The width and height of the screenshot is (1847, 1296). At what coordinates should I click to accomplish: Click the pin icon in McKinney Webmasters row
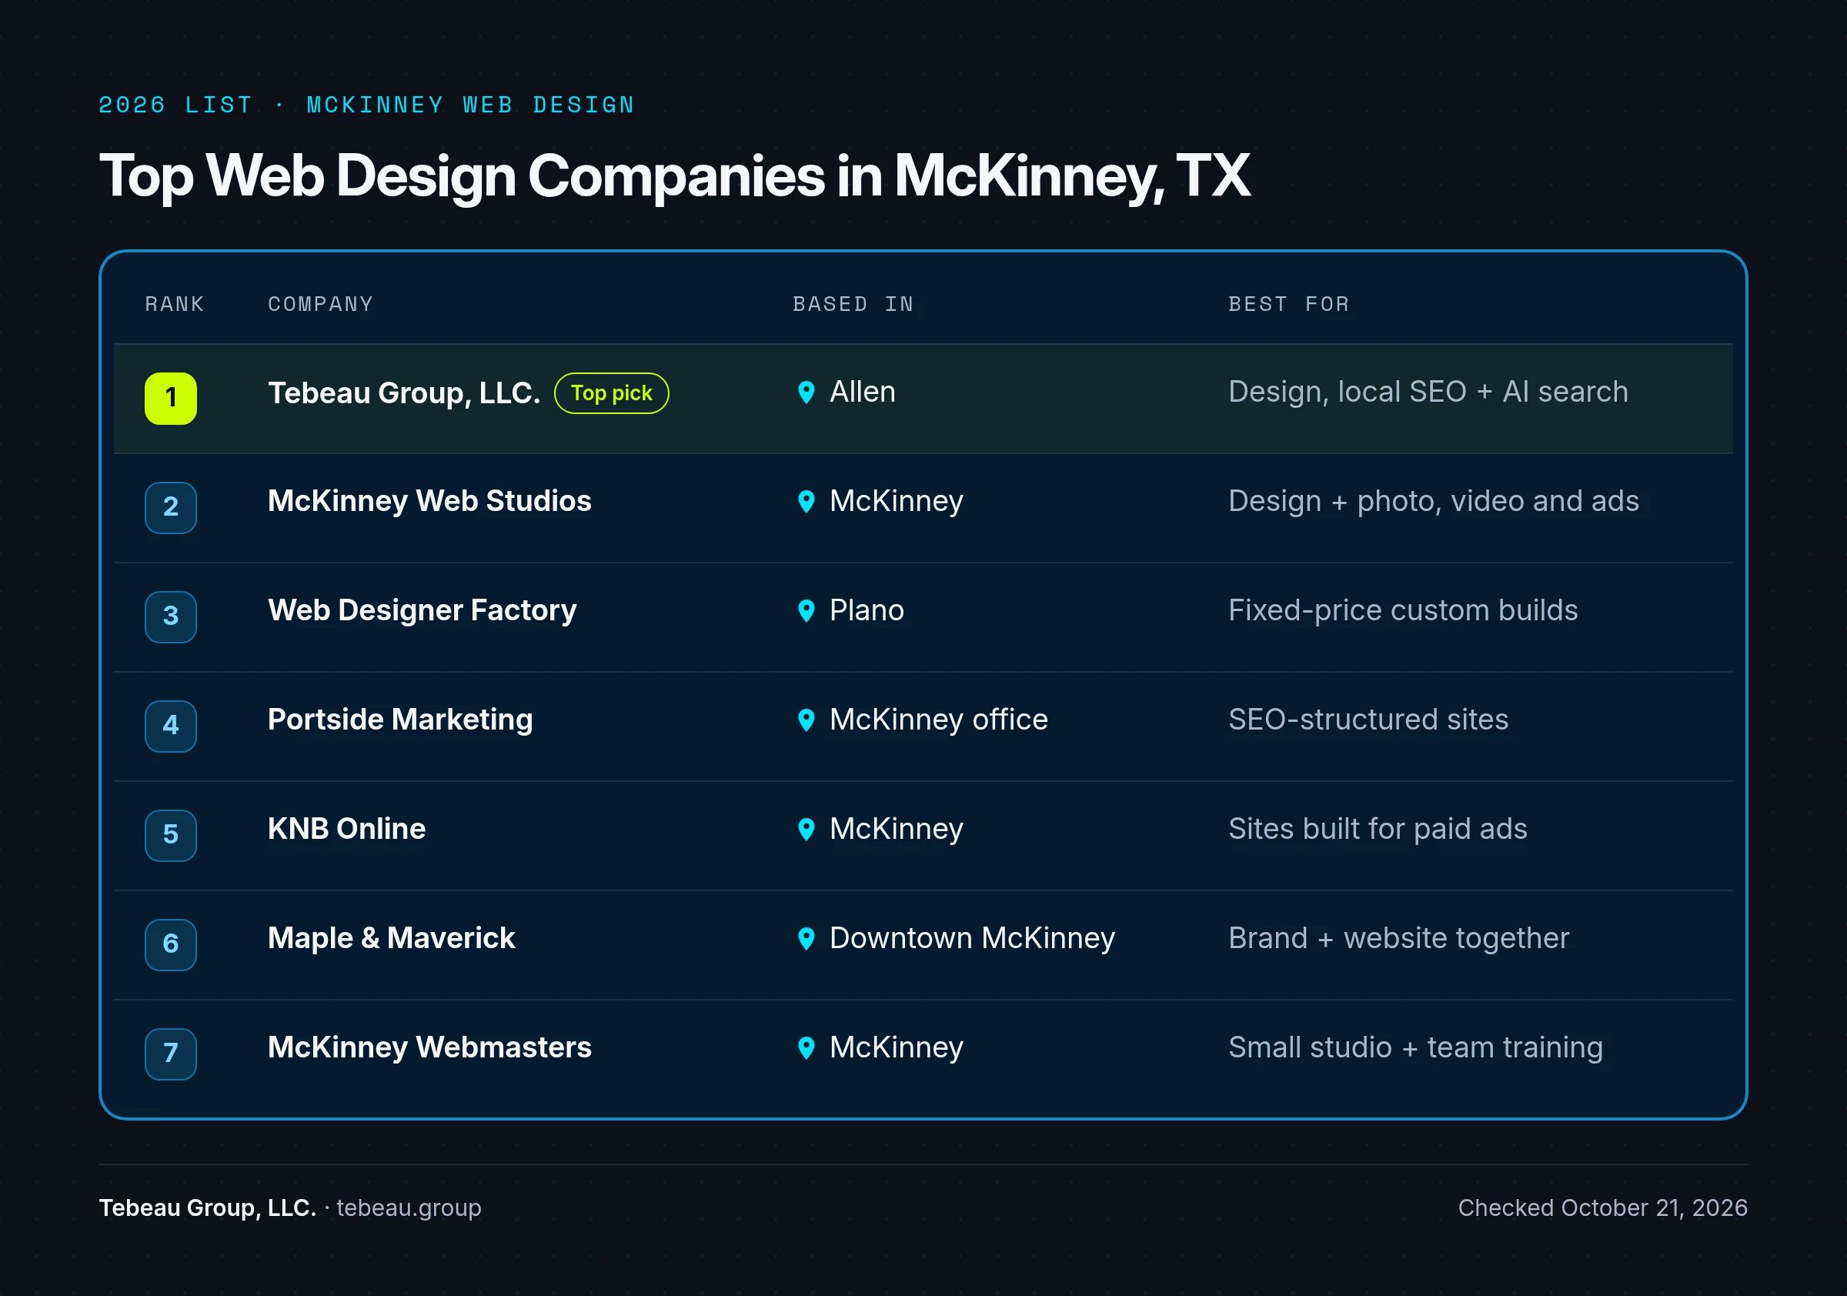pos(806,1048)
